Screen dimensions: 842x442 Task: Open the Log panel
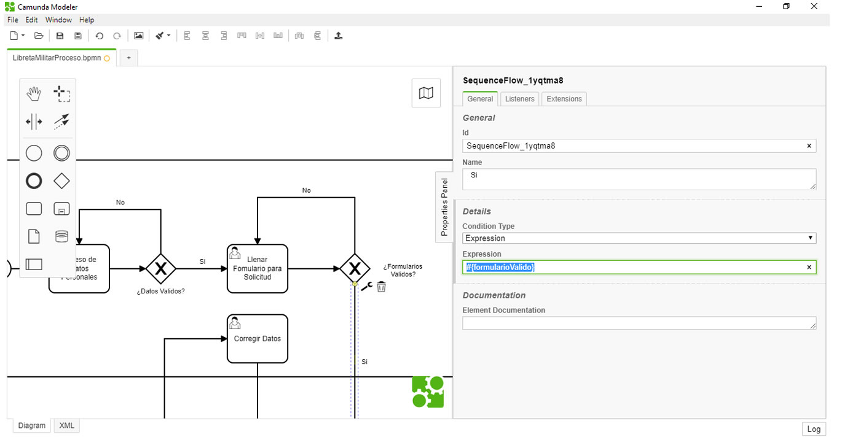point(814,429)
